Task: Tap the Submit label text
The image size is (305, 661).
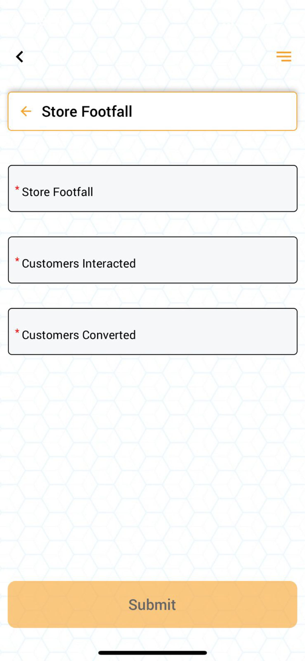Action: pos(152,605)
